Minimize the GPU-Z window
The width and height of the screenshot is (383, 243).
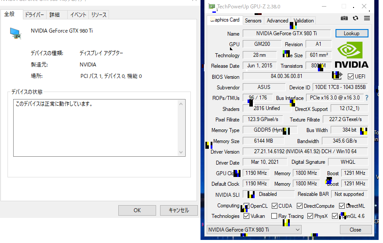tap(324, 7)
